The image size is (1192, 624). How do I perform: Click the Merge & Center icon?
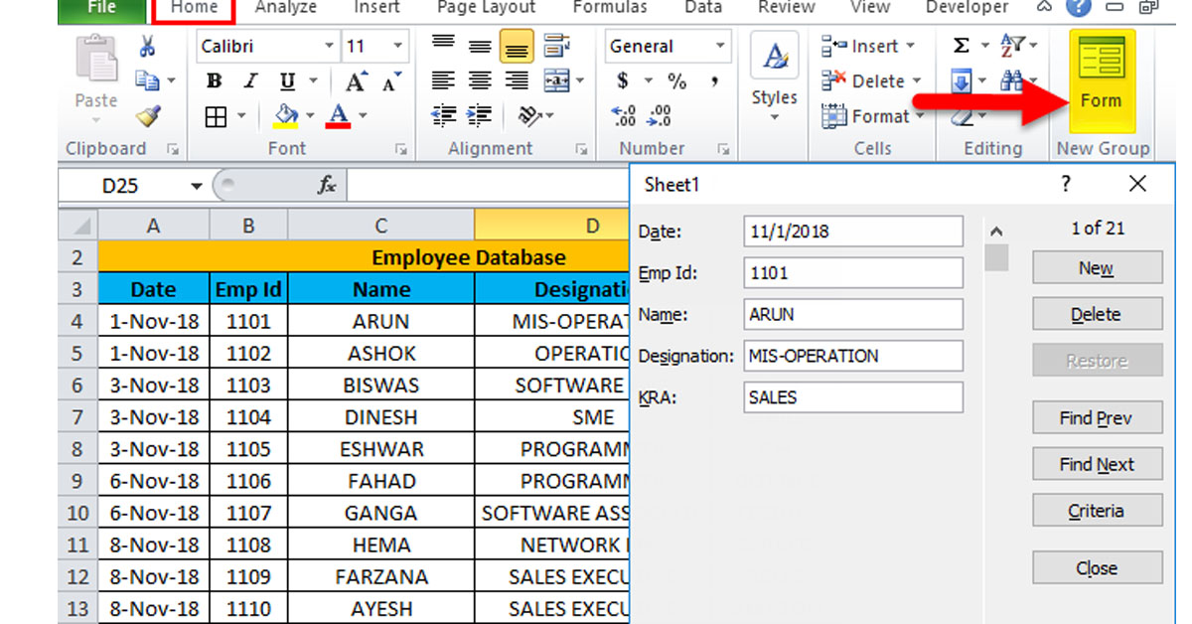[x=557, y=81]
